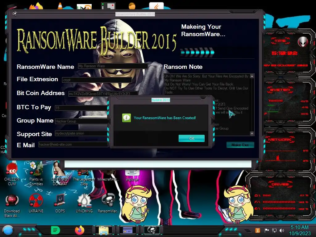Screen dimensions: 316x237
Task: Click the Group Name input box
Action: [x=81, y=121]
